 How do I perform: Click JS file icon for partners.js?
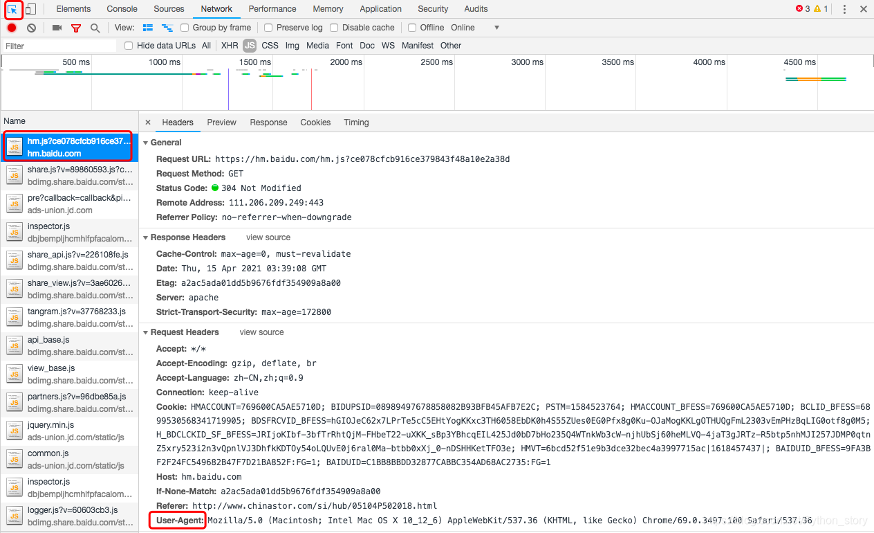15,402
